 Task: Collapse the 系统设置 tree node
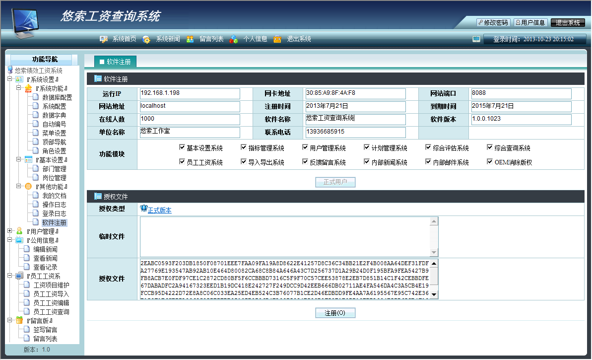point(10,79)
